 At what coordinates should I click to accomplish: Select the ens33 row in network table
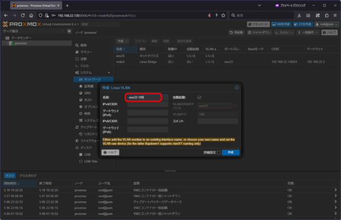pyautogui.click(x=227, y=56)
